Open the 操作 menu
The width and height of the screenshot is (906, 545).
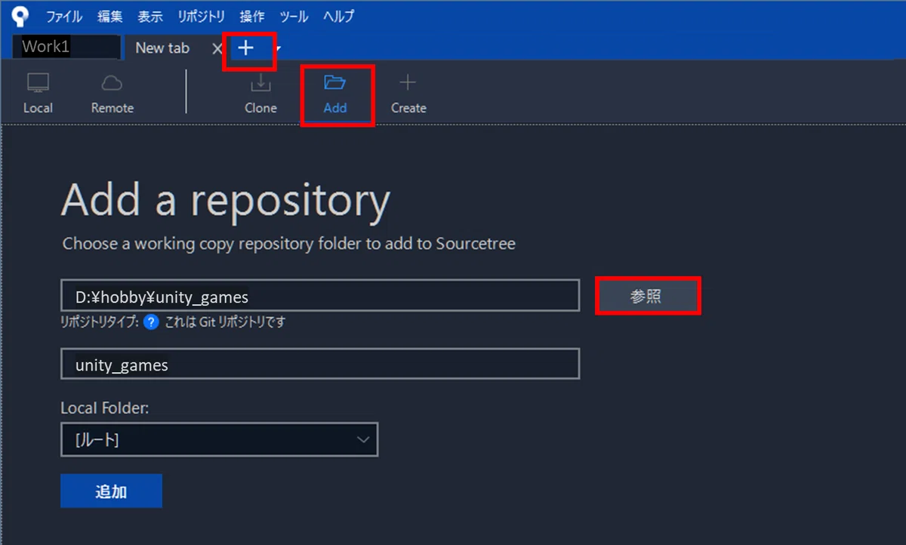(252, 16)
